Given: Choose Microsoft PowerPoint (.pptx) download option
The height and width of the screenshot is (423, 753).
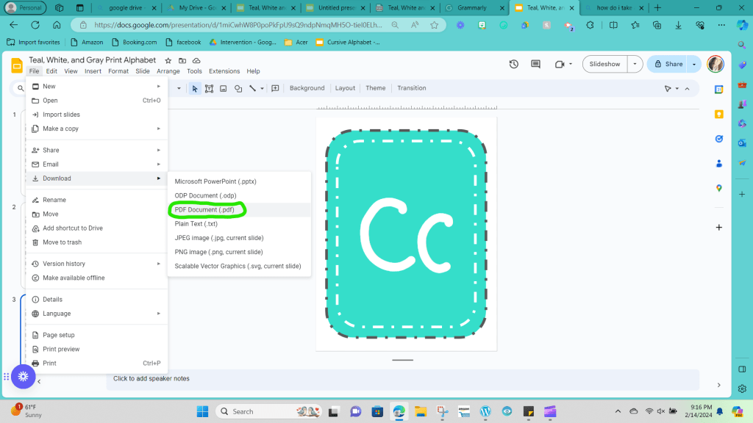Looking at the screenshot, I should click(x=215, y=181).
